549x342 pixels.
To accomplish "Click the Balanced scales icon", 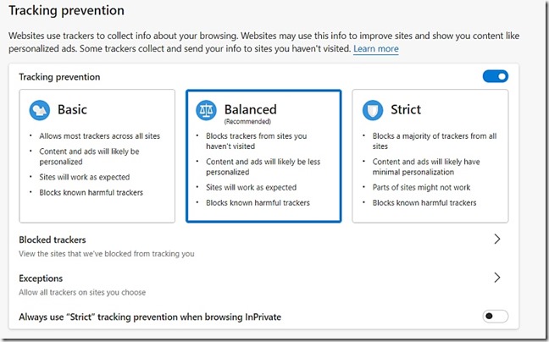I will coord(206,111).
